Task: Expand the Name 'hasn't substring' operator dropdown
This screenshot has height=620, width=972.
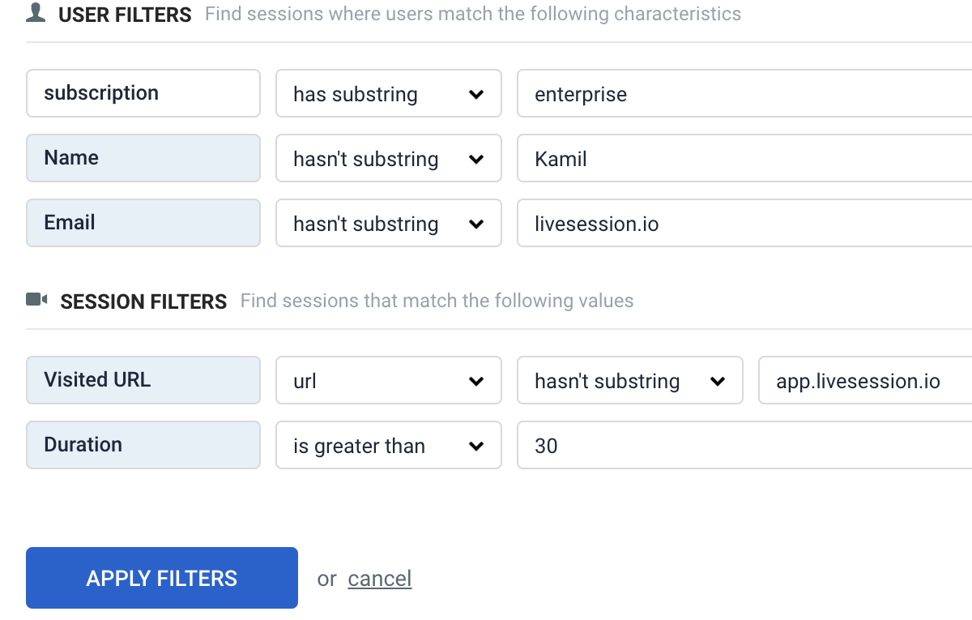Action: click(x=388, y=159)
